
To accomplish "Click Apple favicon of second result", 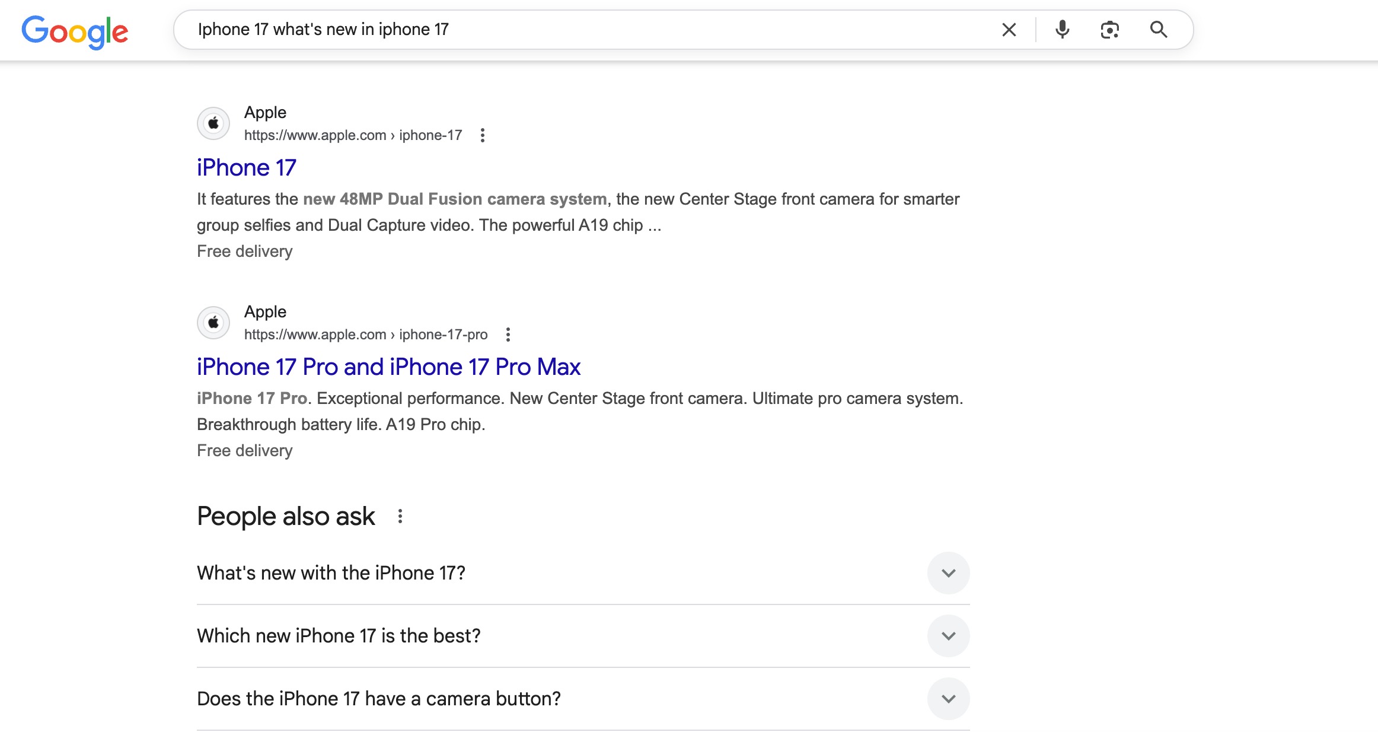I will click(x=213, y=323).
